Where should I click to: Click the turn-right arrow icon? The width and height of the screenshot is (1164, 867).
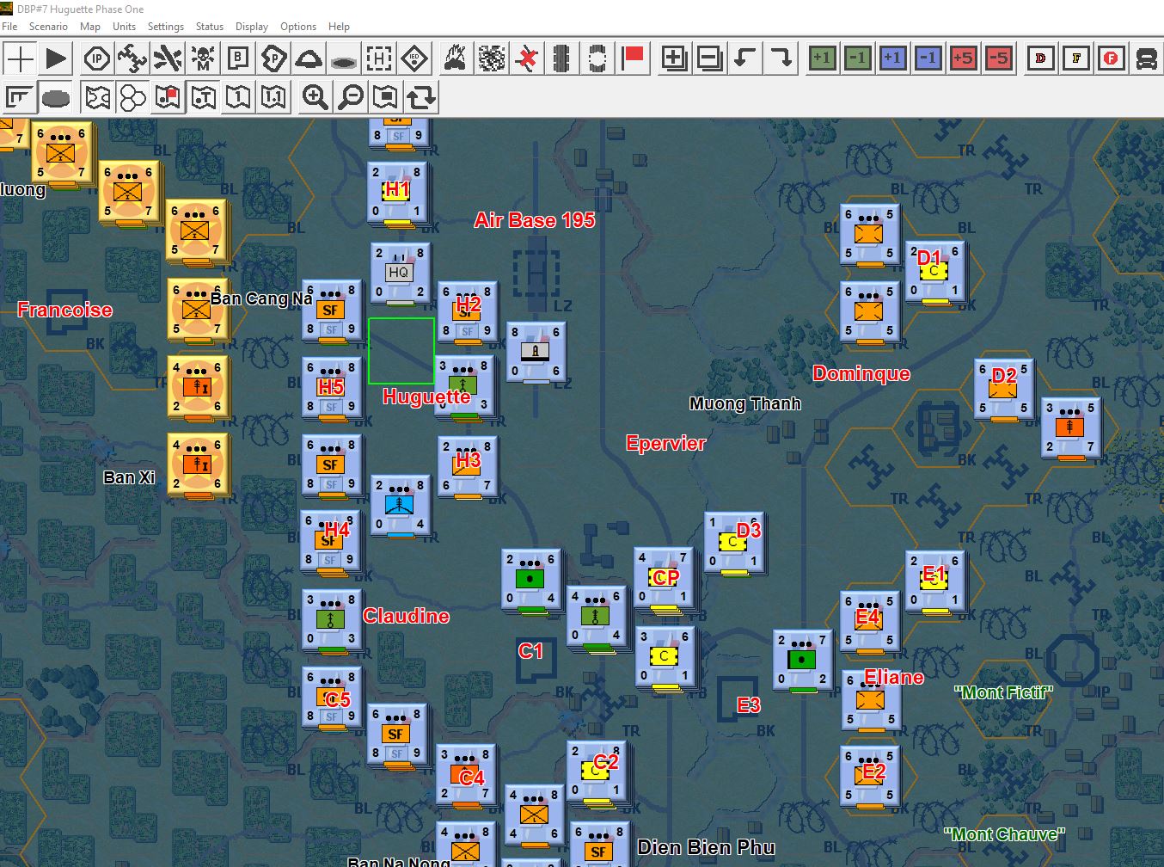780,58
